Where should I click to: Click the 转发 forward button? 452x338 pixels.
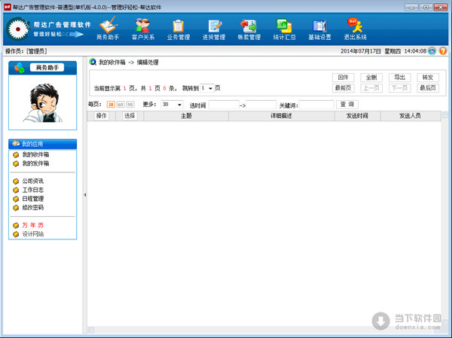point(428,78)
